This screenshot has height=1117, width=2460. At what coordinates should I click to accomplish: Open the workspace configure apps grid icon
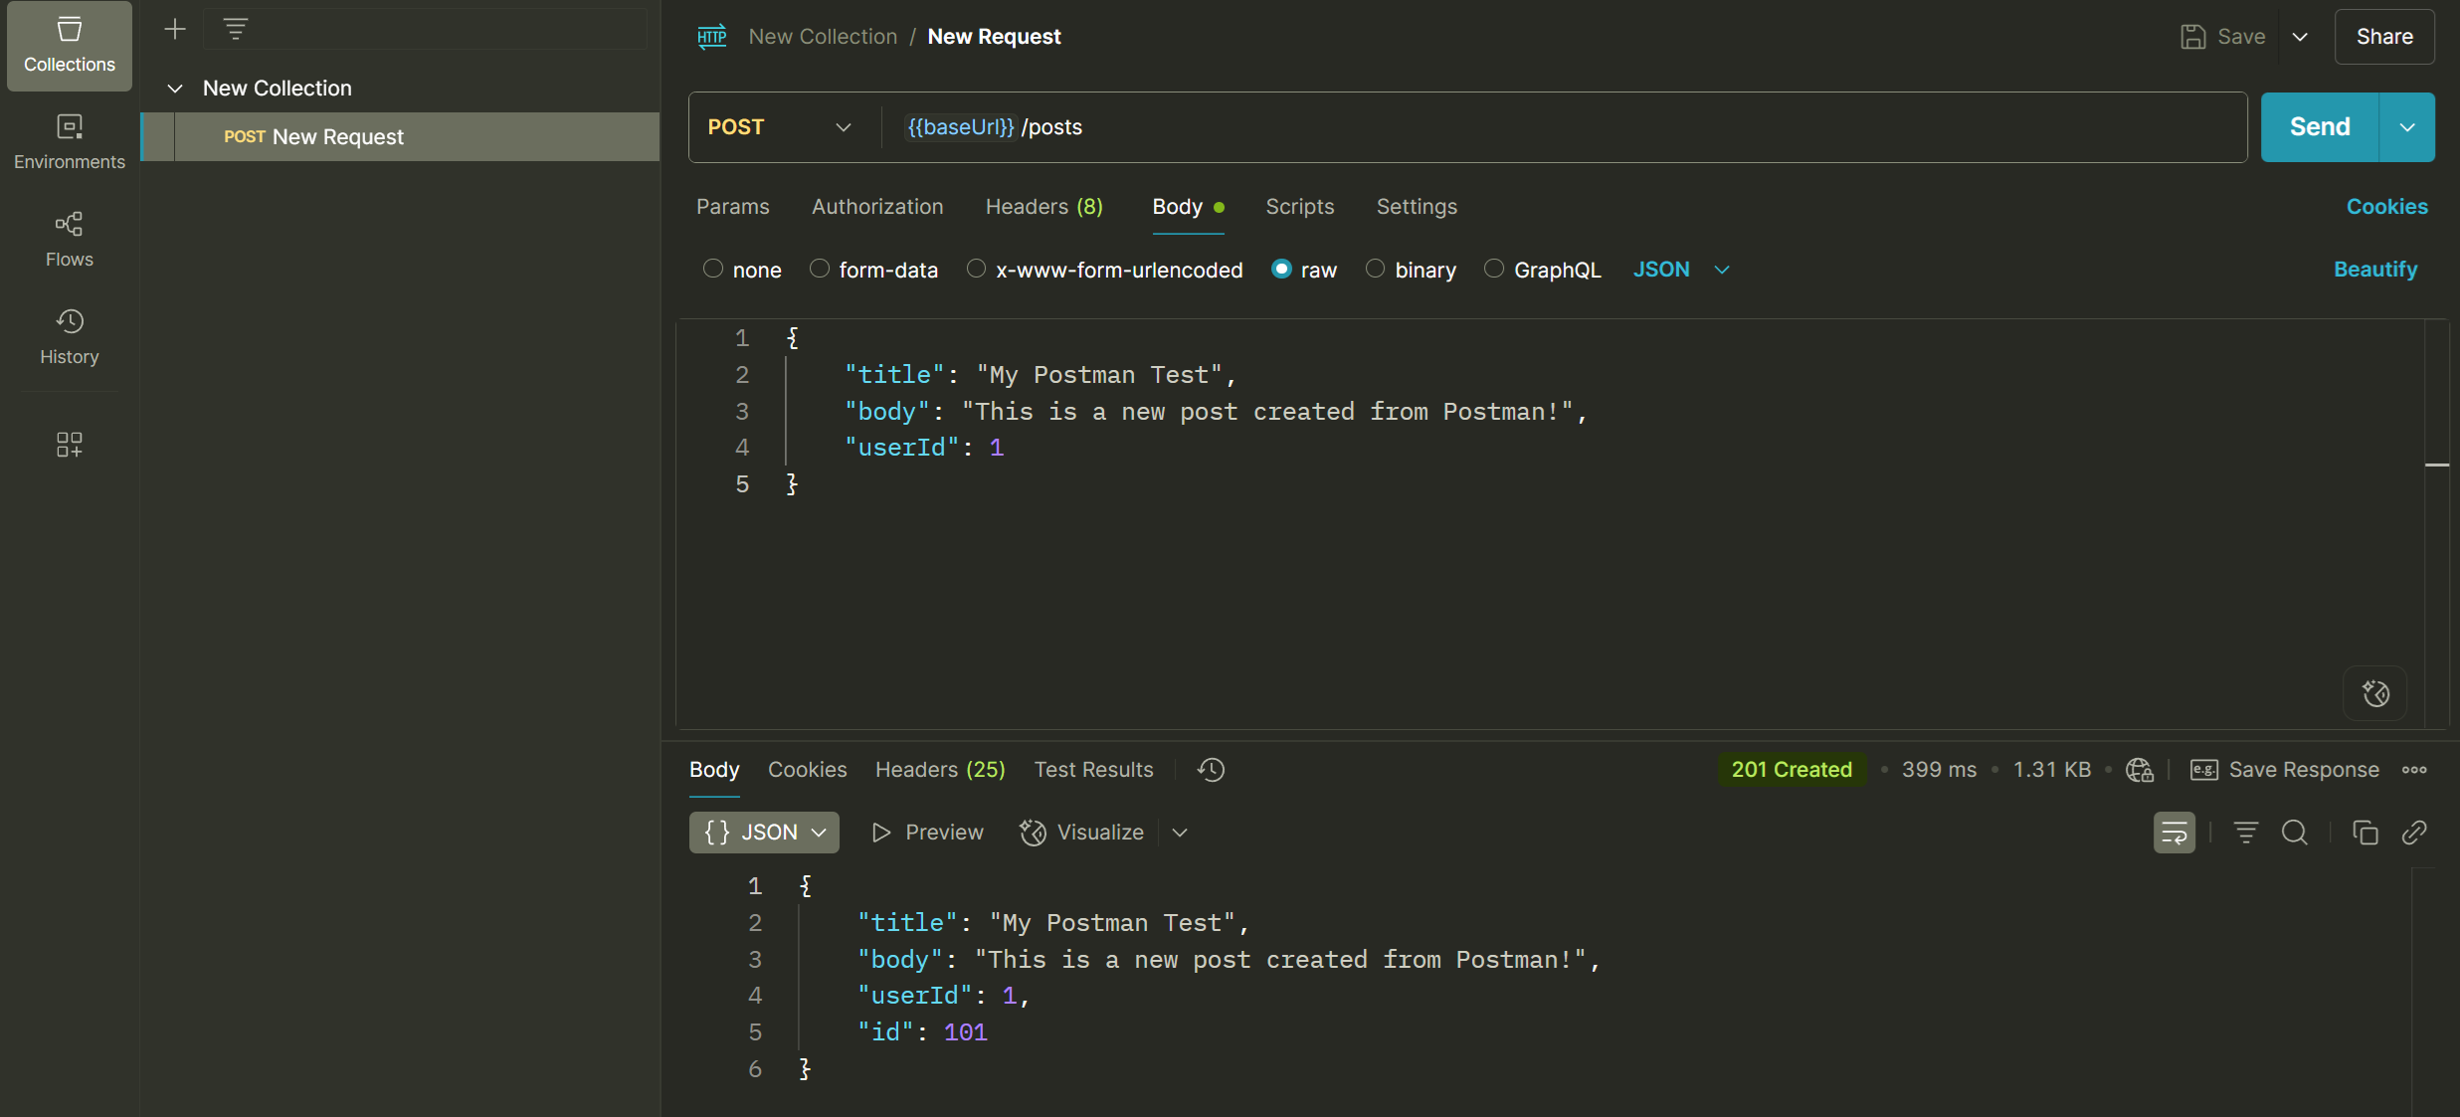tap(70, 444)
